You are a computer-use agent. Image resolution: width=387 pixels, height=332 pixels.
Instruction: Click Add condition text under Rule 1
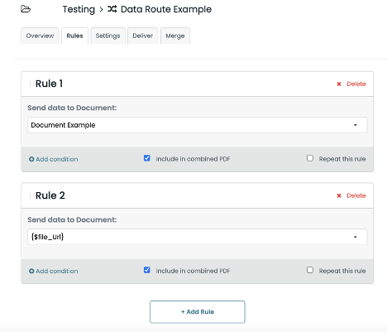[57, 159]
